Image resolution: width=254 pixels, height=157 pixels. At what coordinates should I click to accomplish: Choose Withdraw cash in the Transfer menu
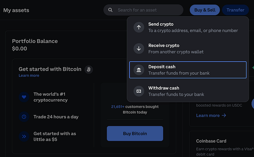point(188,91)
